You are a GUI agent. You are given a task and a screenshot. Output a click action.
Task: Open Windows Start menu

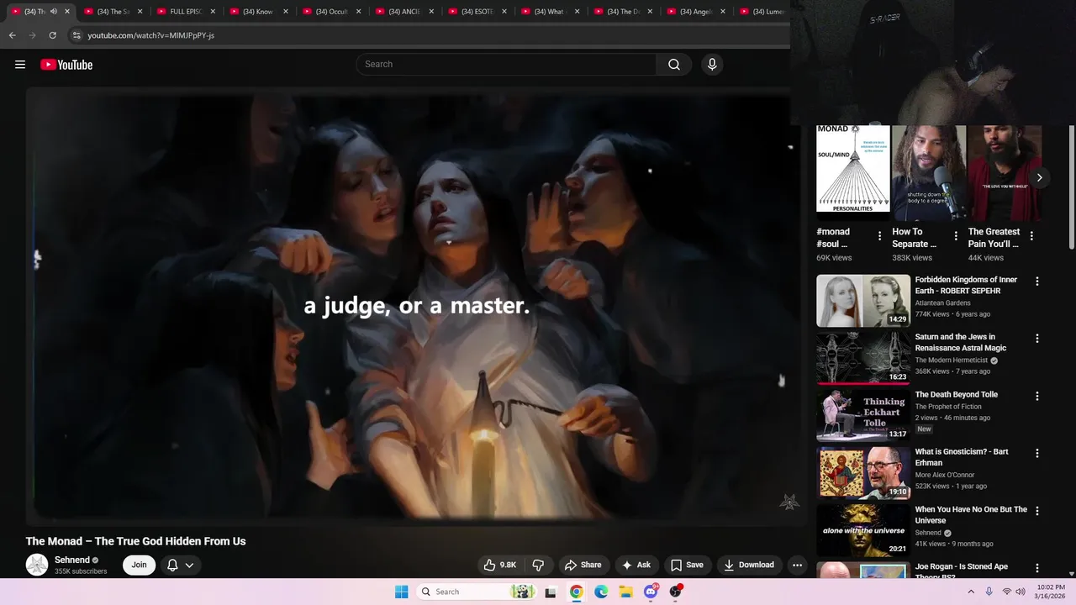(402, 592)
